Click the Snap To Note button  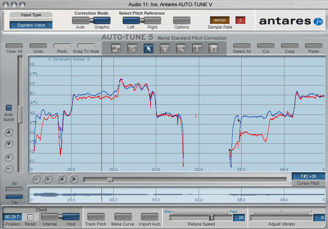86,46
